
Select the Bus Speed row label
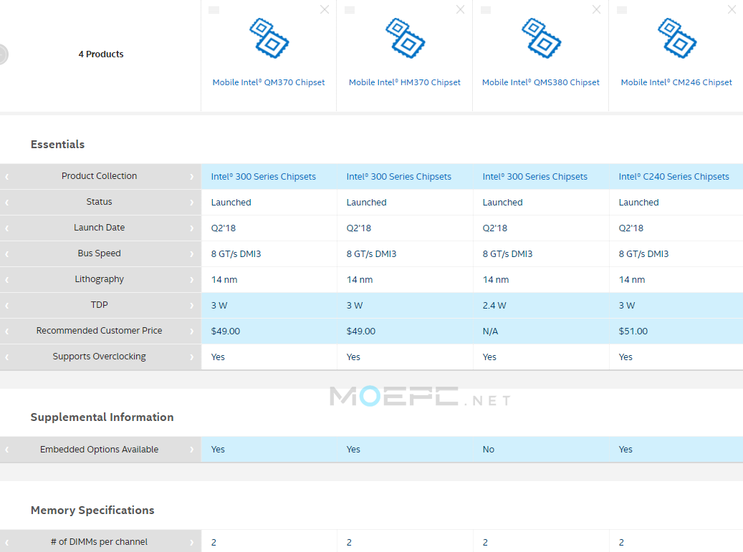pos(99,253)
